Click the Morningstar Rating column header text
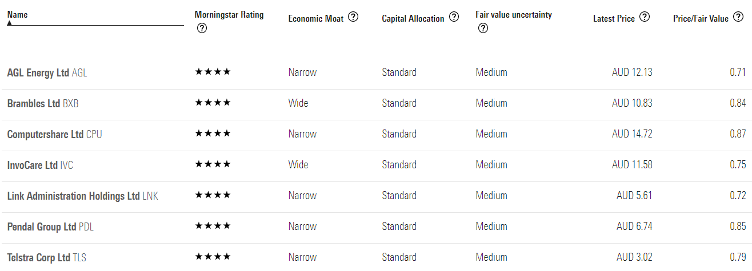Screen dimensions: 752x271 click(x=229, y=15)
